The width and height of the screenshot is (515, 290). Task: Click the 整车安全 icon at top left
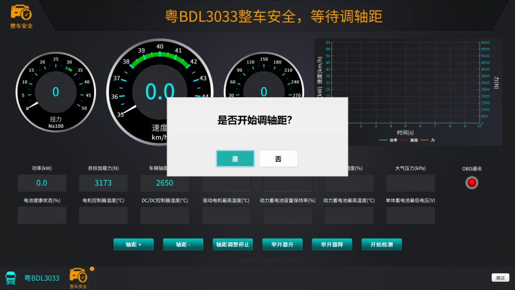(21, 17)
